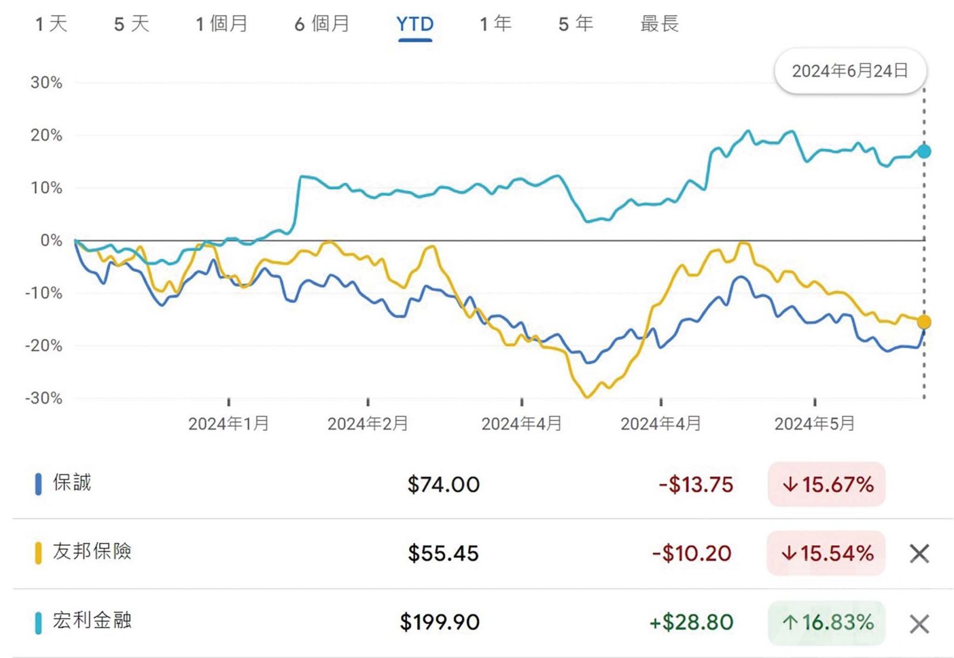Screen dimensions: 954x658
Task: Select the 1 天 time range tab
Action: 51,24
